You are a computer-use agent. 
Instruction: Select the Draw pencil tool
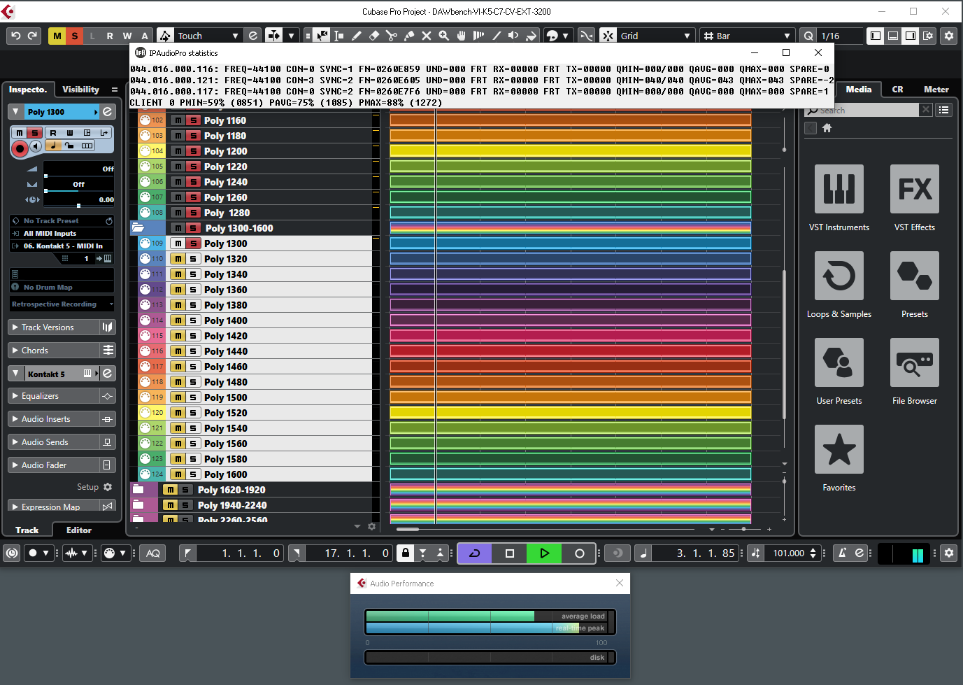click(357, 36)
